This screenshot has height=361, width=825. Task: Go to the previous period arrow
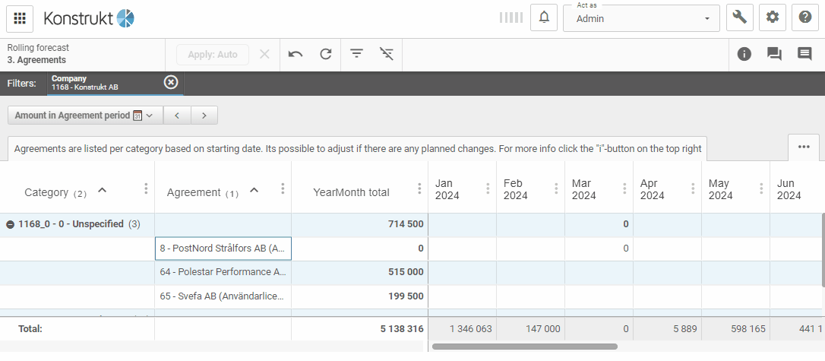177,116
